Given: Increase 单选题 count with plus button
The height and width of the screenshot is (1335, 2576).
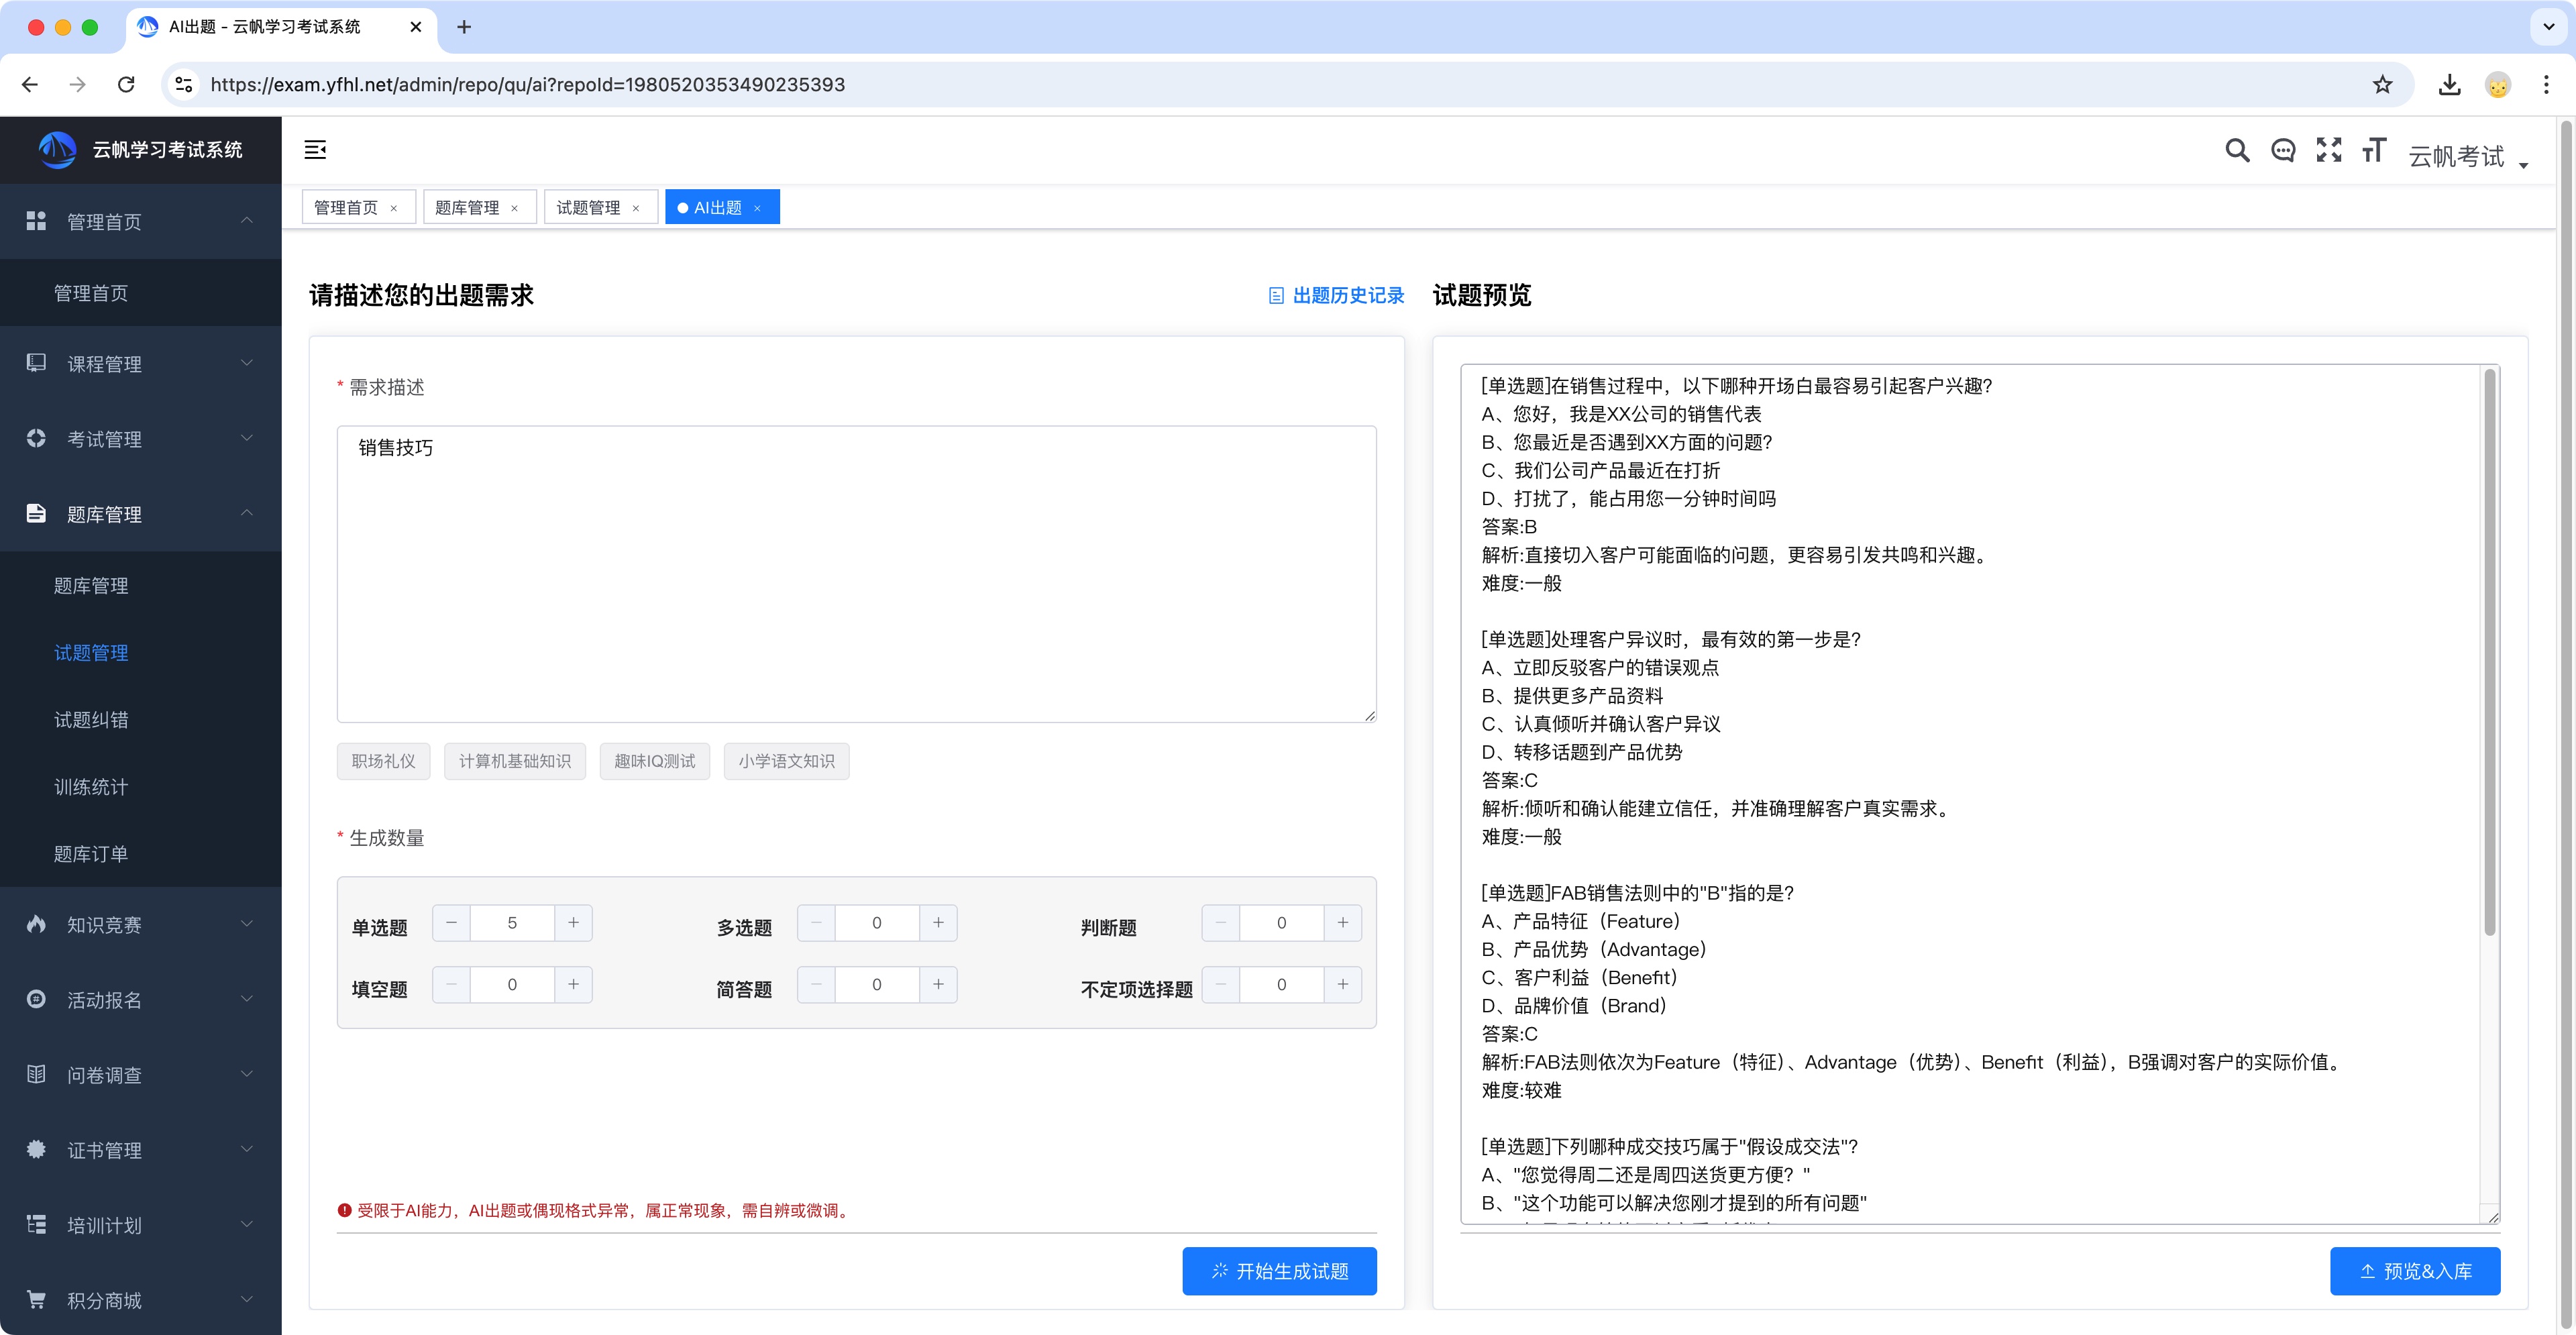Looking at the screenshot, I should click(x=573, y=923).
